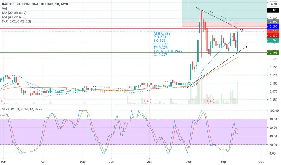281x165 pixels.
Task: Click the Stoch RSI (3, 3, 14, 14, close) legend
Action: [x=23, y=109]
